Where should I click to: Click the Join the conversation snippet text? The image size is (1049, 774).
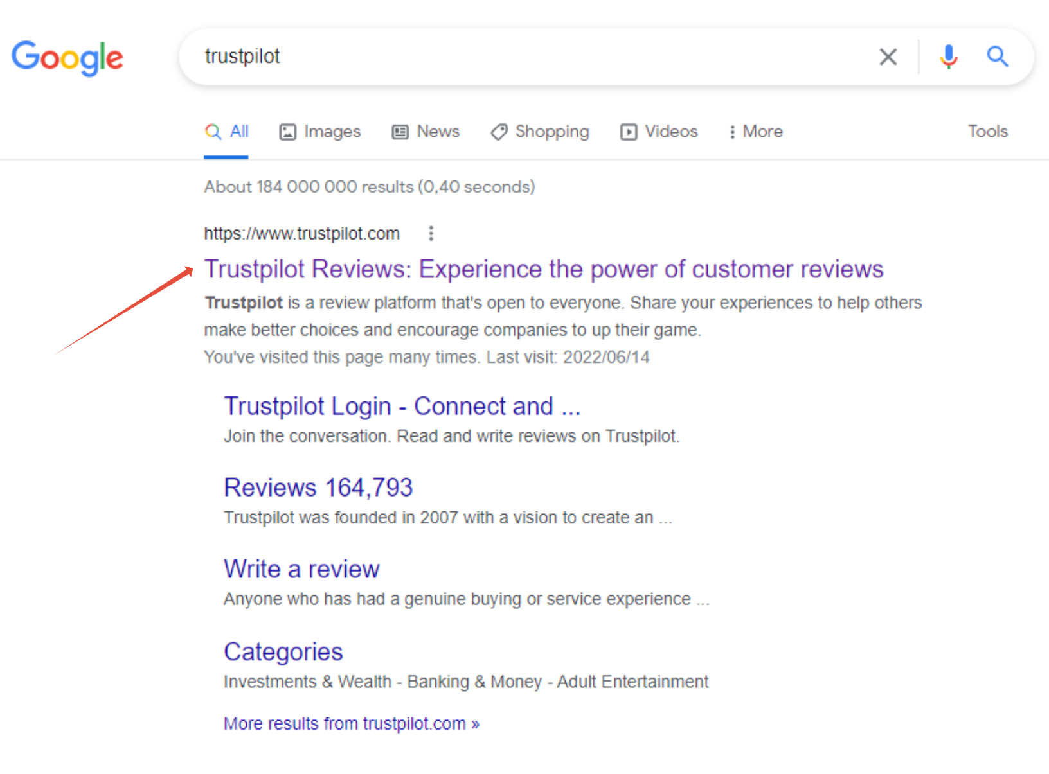451,436
